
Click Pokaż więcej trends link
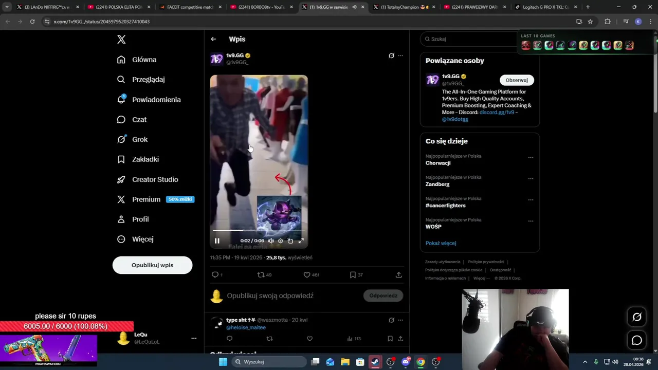point(441,243)
